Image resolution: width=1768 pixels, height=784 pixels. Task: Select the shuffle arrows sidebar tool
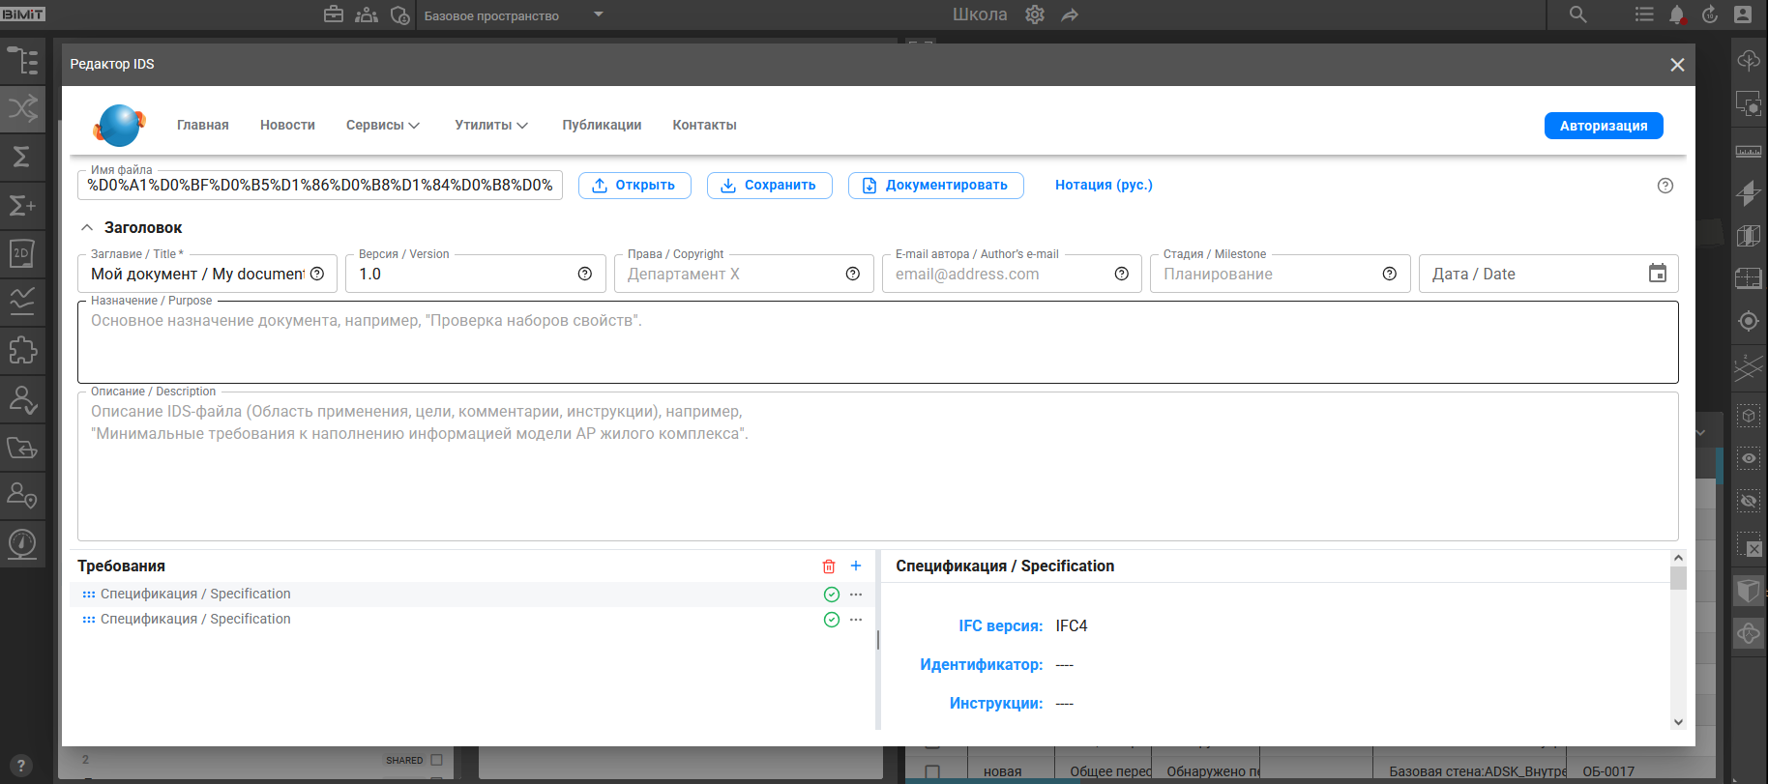22,108
